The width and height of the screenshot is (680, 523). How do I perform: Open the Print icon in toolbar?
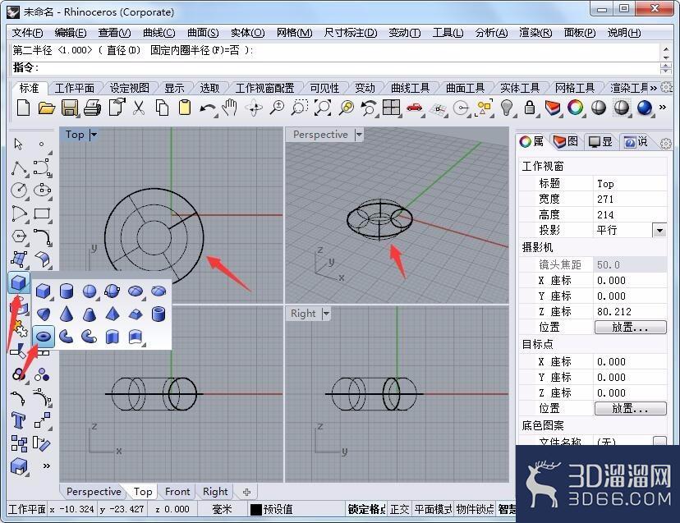point(92,108)
